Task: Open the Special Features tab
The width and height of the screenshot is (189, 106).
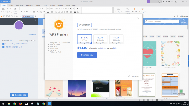Action: click(x=71, y=5)
